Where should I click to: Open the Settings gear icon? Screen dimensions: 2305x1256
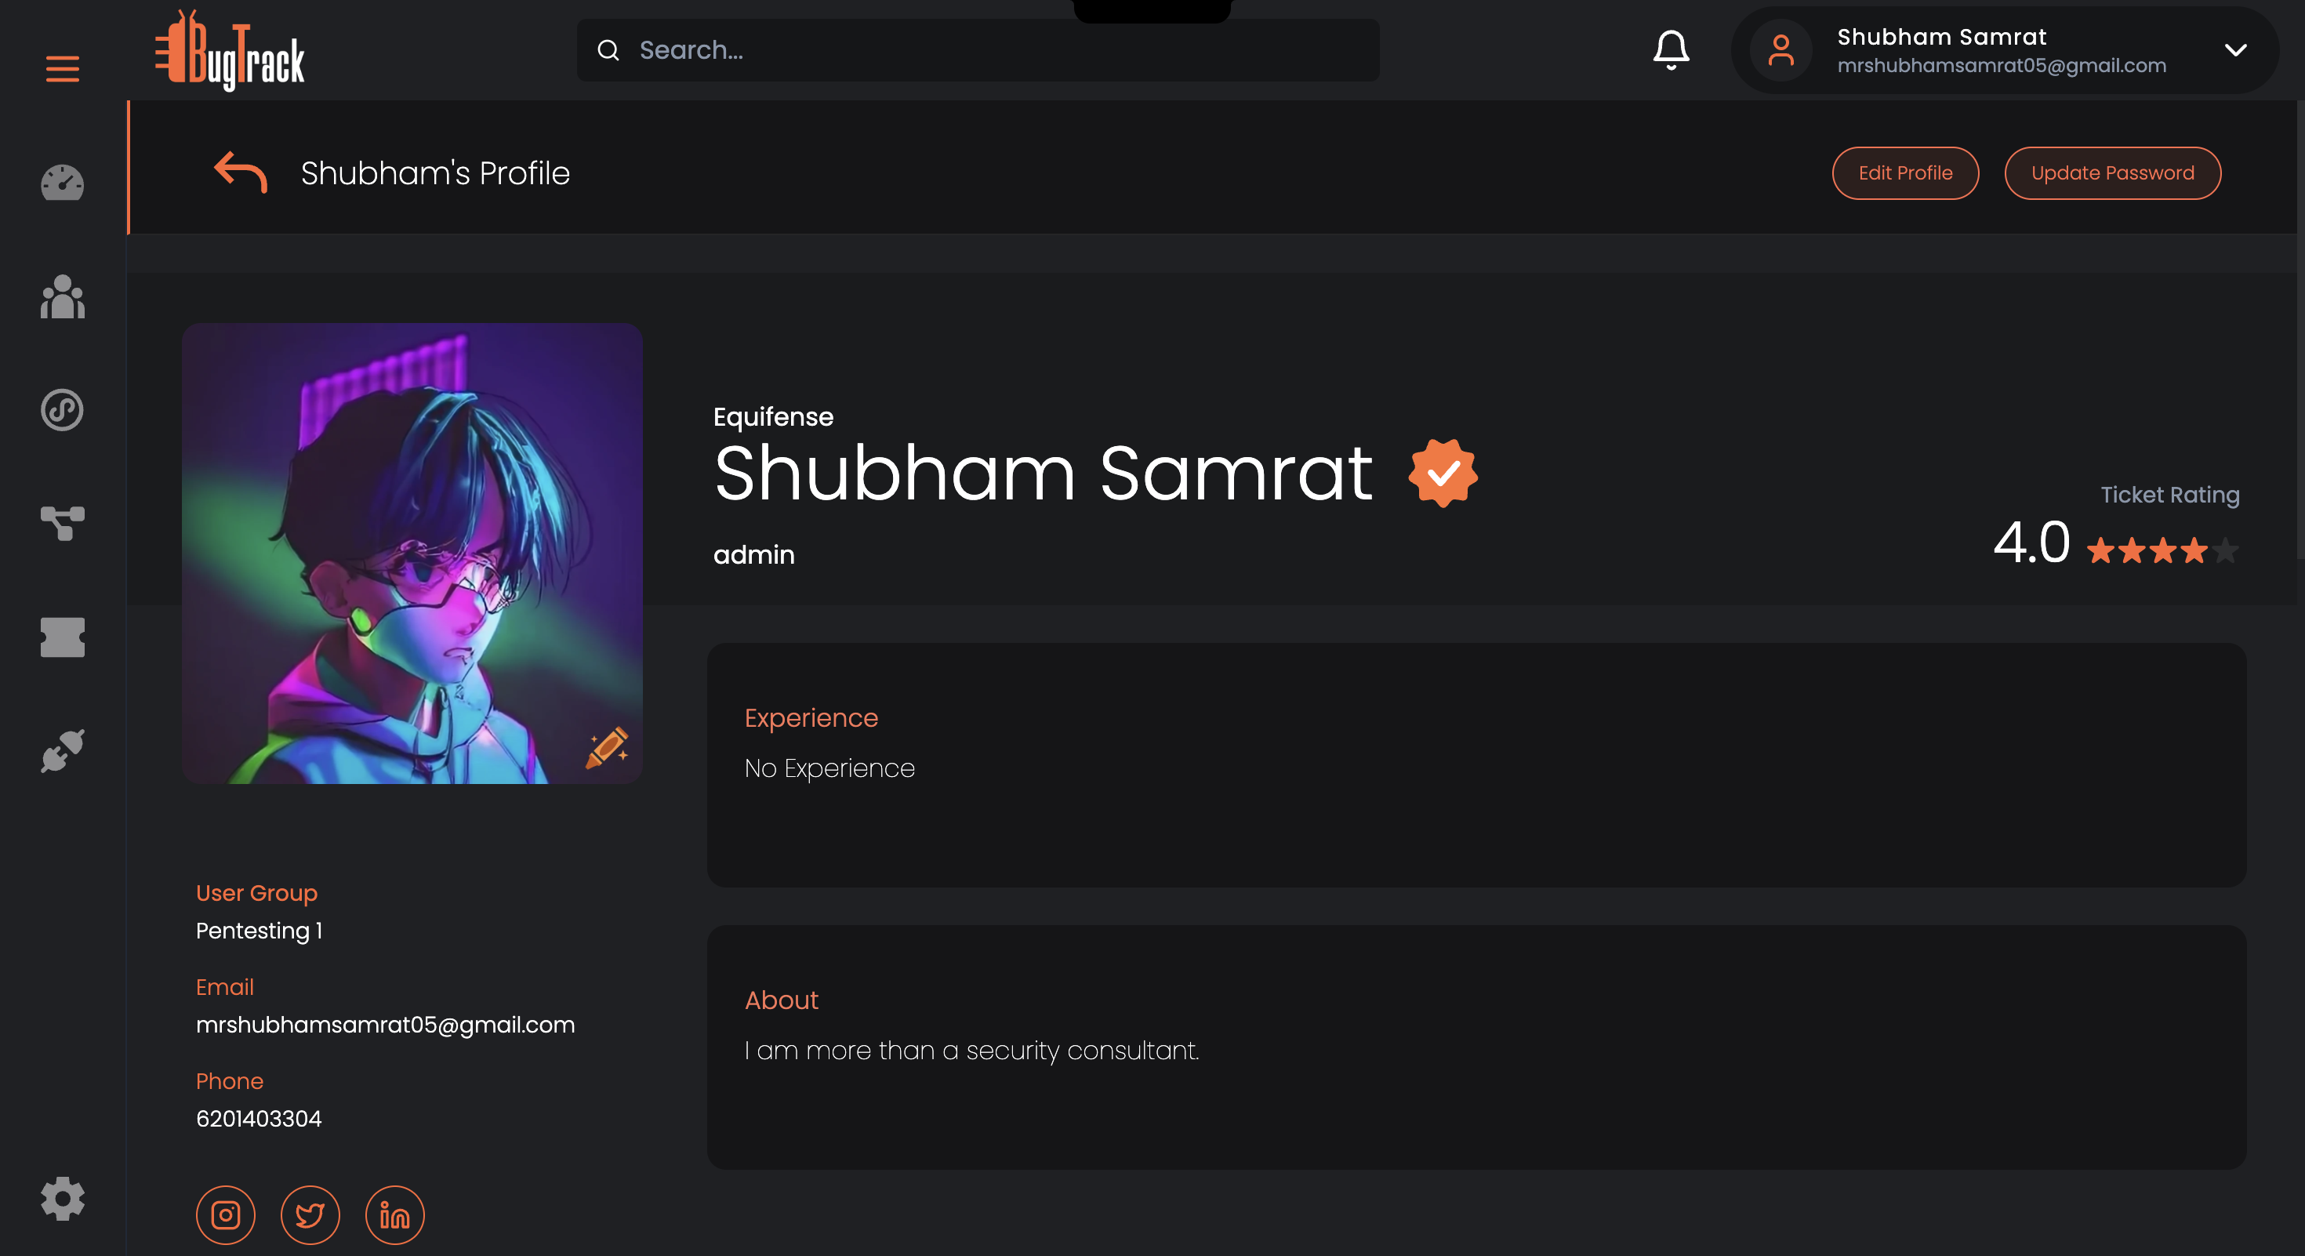(63, 1199)
